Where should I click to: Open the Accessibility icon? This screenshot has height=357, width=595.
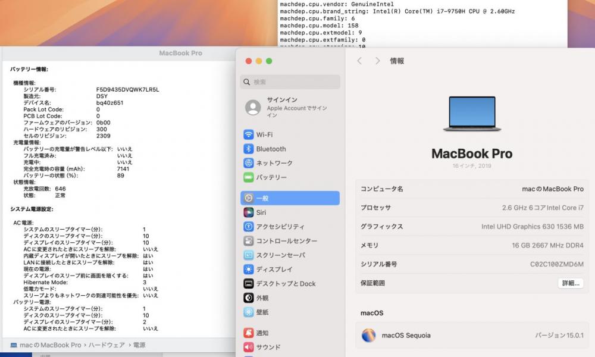[x=249, y=227]
